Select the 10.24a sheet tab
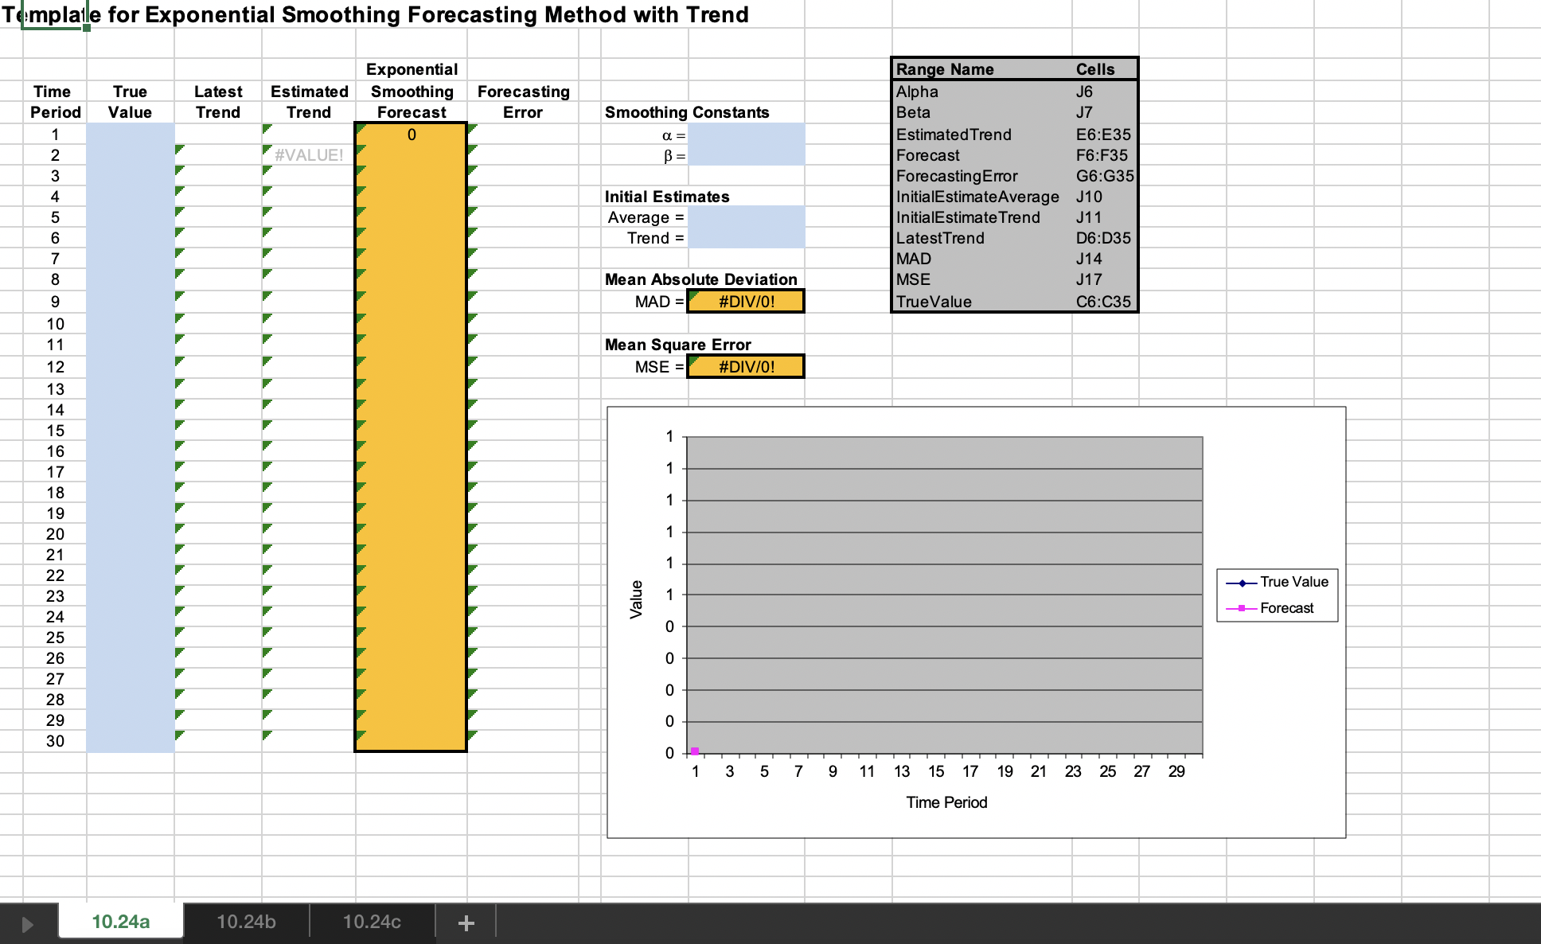 pos(119,923)
